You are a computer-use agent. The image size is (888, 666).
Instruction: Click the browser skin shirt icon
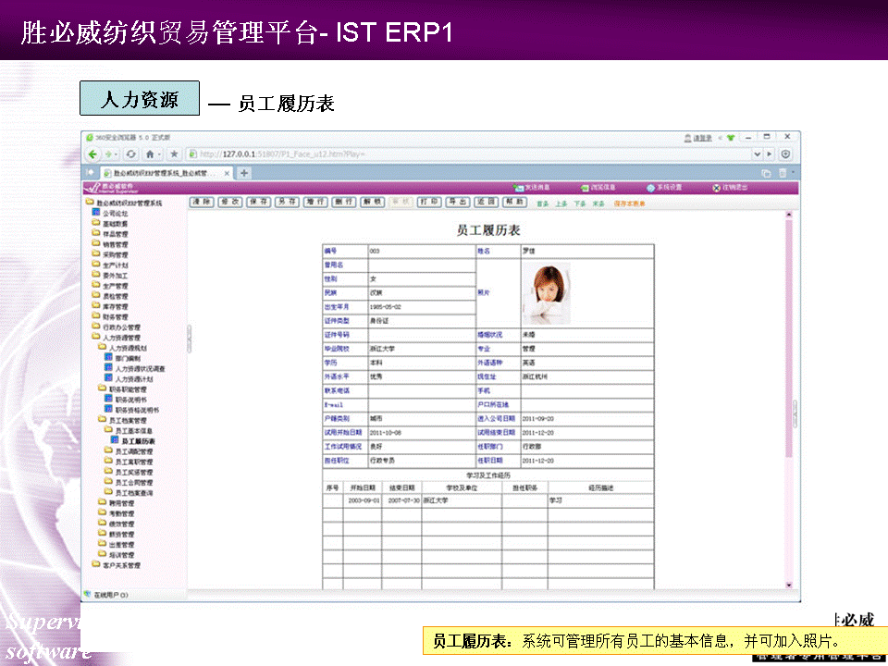tap(731, 138)
